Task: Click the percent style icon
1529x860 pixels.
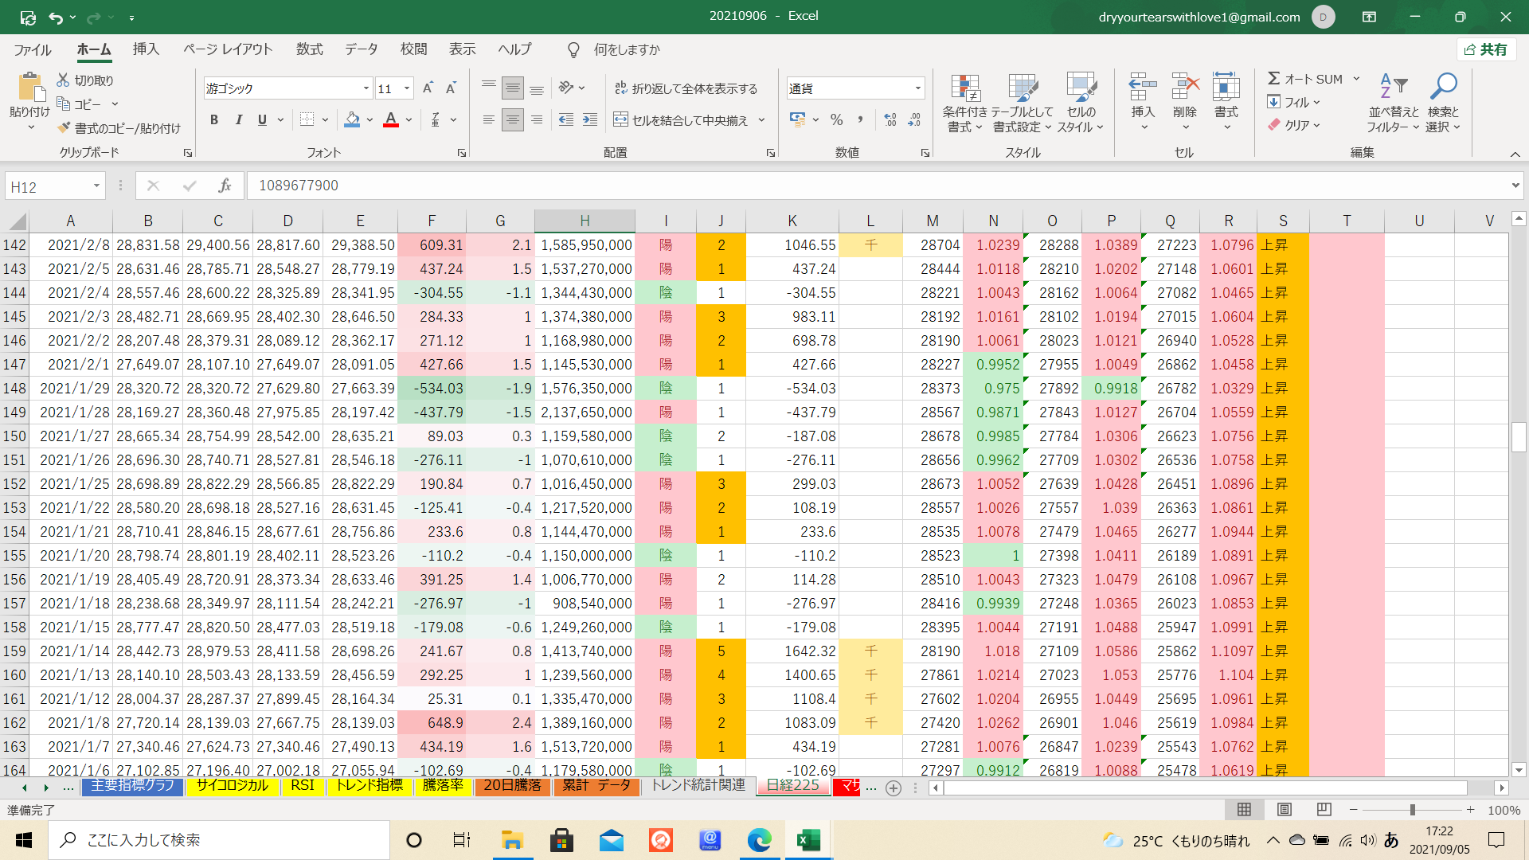Action: [836, 120]
